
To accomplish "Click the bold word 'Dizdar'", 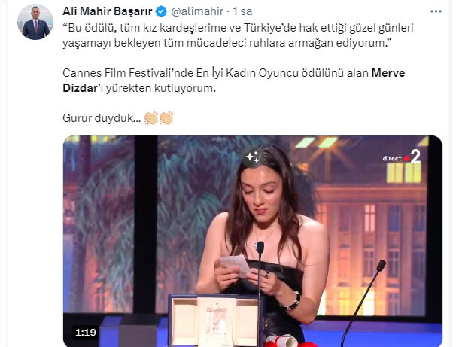I will click(80, 88).
